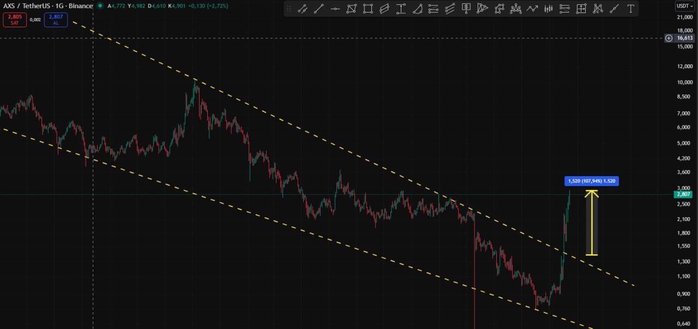Click the A 4,772 open value
The image size is (698, 329).
point(116,5)
